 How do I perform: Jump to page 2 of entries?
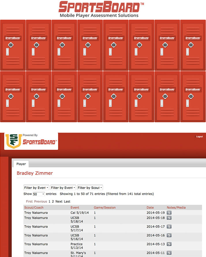click(x=53, y=201)
